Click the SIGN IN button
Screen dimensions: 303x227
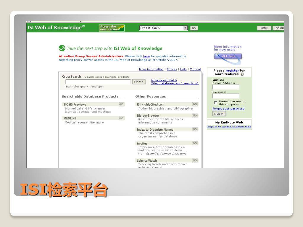tap(219, 114)
